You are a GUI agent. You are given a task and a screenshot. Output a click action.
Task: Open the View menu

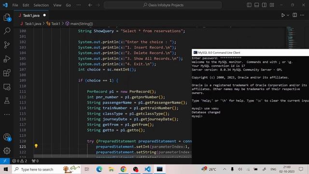point(57,5)
